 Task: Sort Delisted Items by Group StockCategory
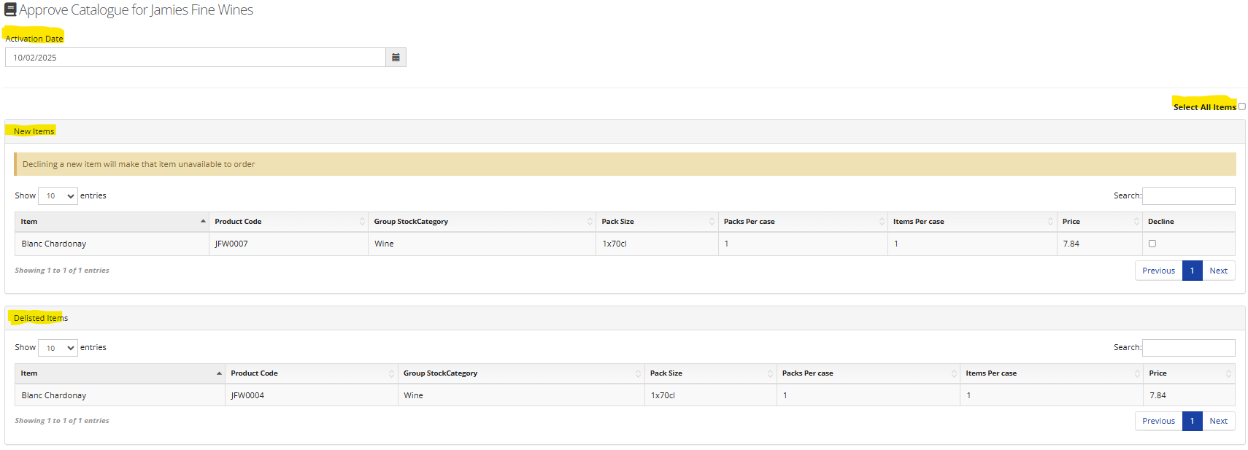[521, 373]
